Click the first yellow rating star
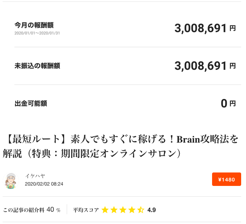This screenshot has height=224, width=246. coord(105,210)
